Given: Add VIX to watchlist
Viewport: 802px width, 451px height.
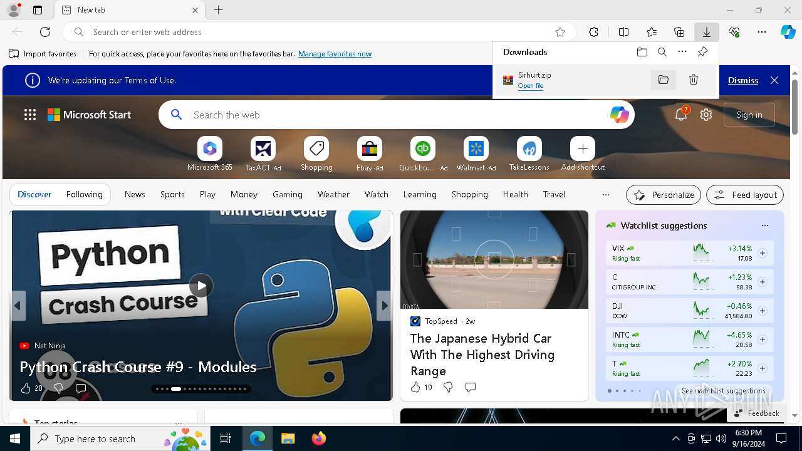Looking at the screenshot, I should point(763,253).
